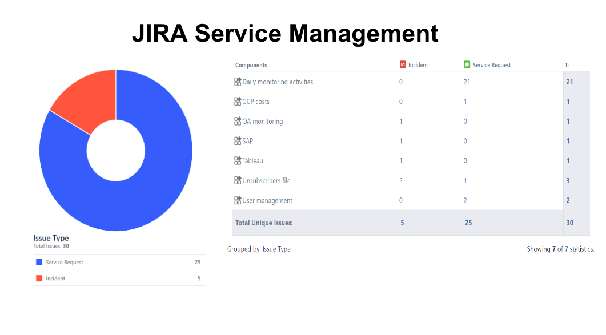606x335 pixels.
Task: Click Service Request count 2 for User management
Action: click(x=465, y=200)
